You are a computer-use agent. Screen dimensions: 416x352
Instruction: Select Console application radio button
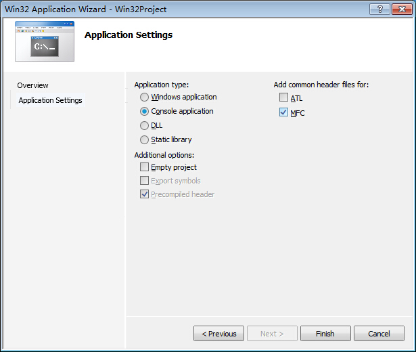coord(144,111)
